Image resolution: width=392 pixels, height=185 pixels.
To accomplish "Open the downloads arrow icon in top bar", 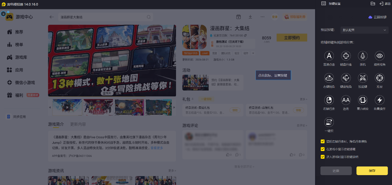I will (250, 17).
